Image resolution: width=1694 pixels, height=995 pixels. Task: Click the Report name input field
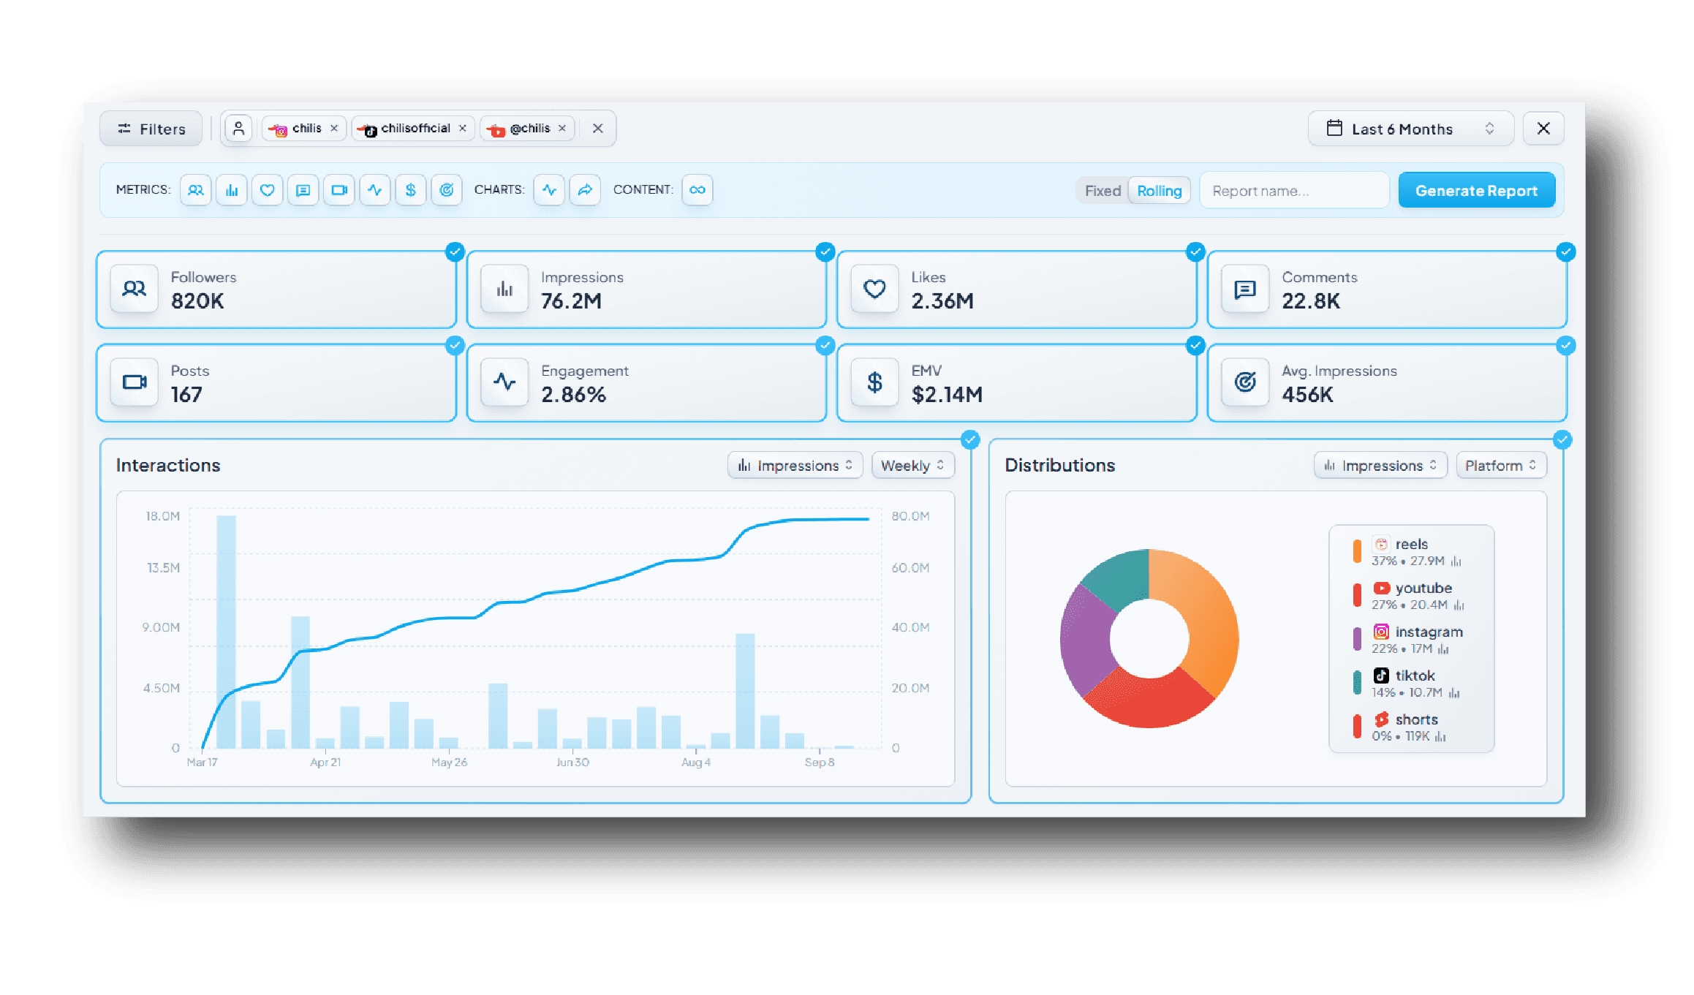click(x=1294, y=190)
